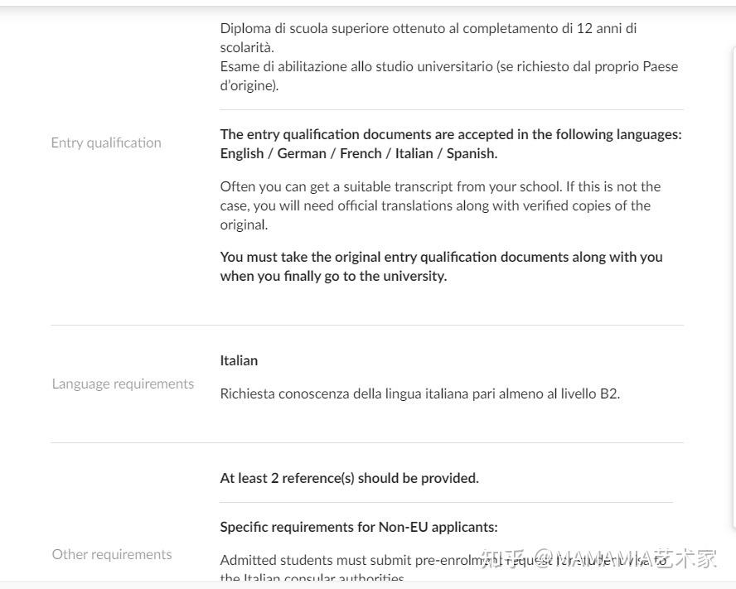Screen dimensions: 736x589
Task: Click the B2 level text
Action: (609, 393)
